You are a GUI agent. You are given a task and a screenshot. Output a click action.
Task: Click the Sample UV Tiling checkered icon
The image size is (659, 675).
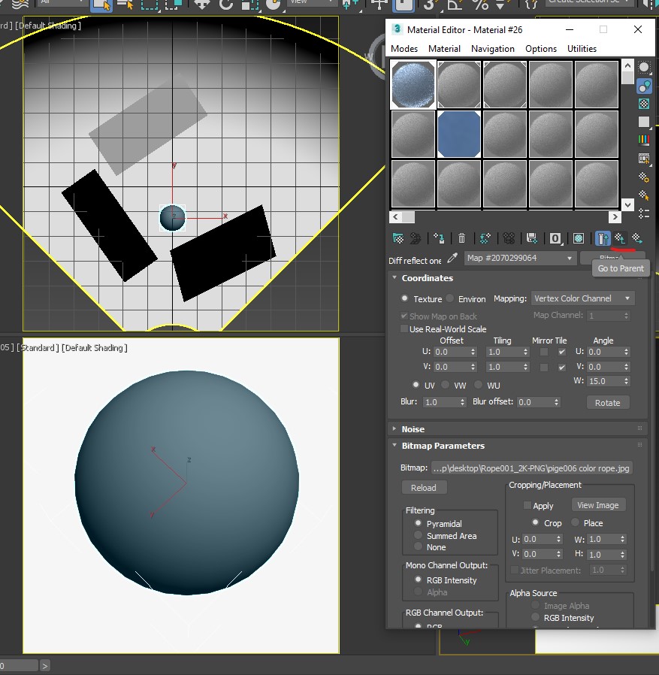644,122
